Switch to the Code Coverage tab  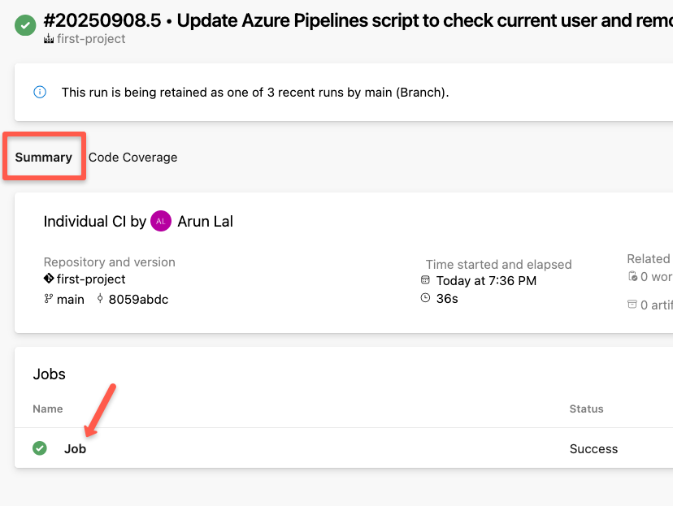point(132,158)
